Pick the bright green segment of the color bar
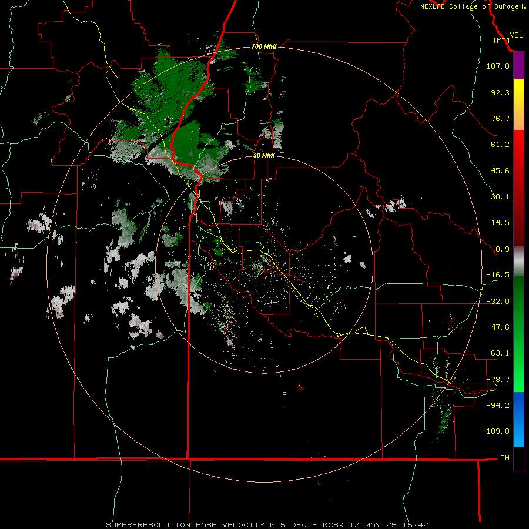 [519, 334]
